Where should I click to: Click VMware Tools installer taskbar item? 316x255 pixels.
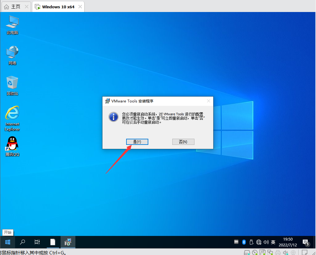[68, 242]
